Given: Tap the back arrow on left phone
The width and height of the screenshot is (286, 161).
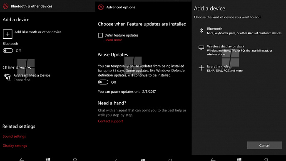Looking at the screenshot, I should tap(22, 160).
